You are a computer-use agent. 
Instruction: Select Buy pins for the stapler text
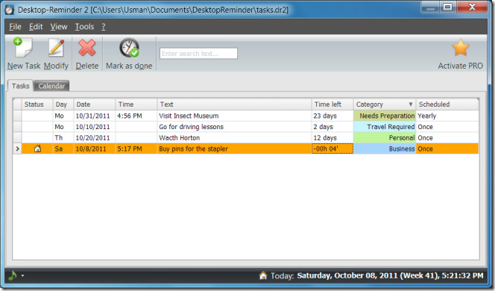click(193, 148)
